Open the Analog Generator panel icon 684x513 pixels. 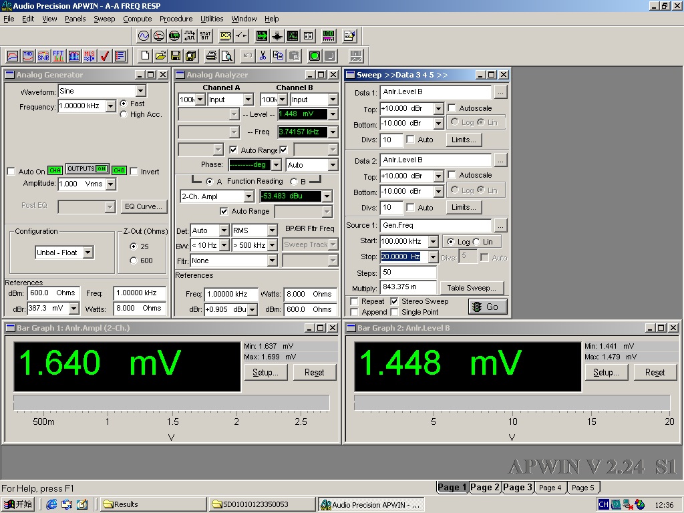(144, 36)
